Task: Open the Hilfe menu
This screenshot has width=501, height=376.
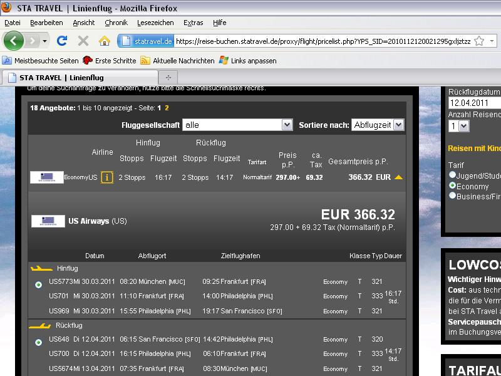Action: [220, 23]
